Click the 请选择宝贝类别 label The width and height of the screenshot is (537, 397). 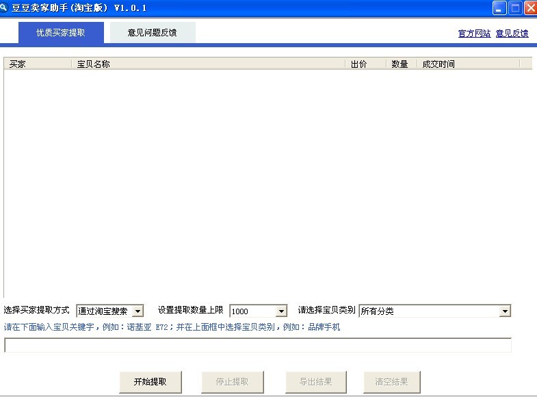click(326, 310)
